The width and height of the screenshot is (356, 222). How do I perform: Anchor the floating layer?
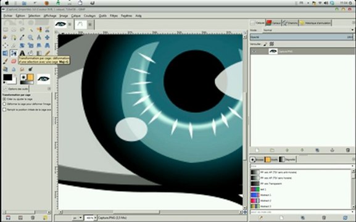tap(333, 150)
